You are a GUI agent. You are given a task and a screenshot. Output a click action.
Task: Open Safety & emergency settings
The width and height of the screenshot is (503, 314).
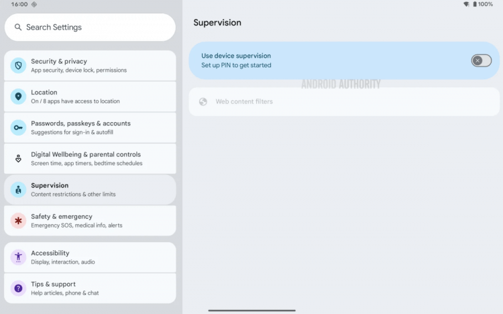90,221
